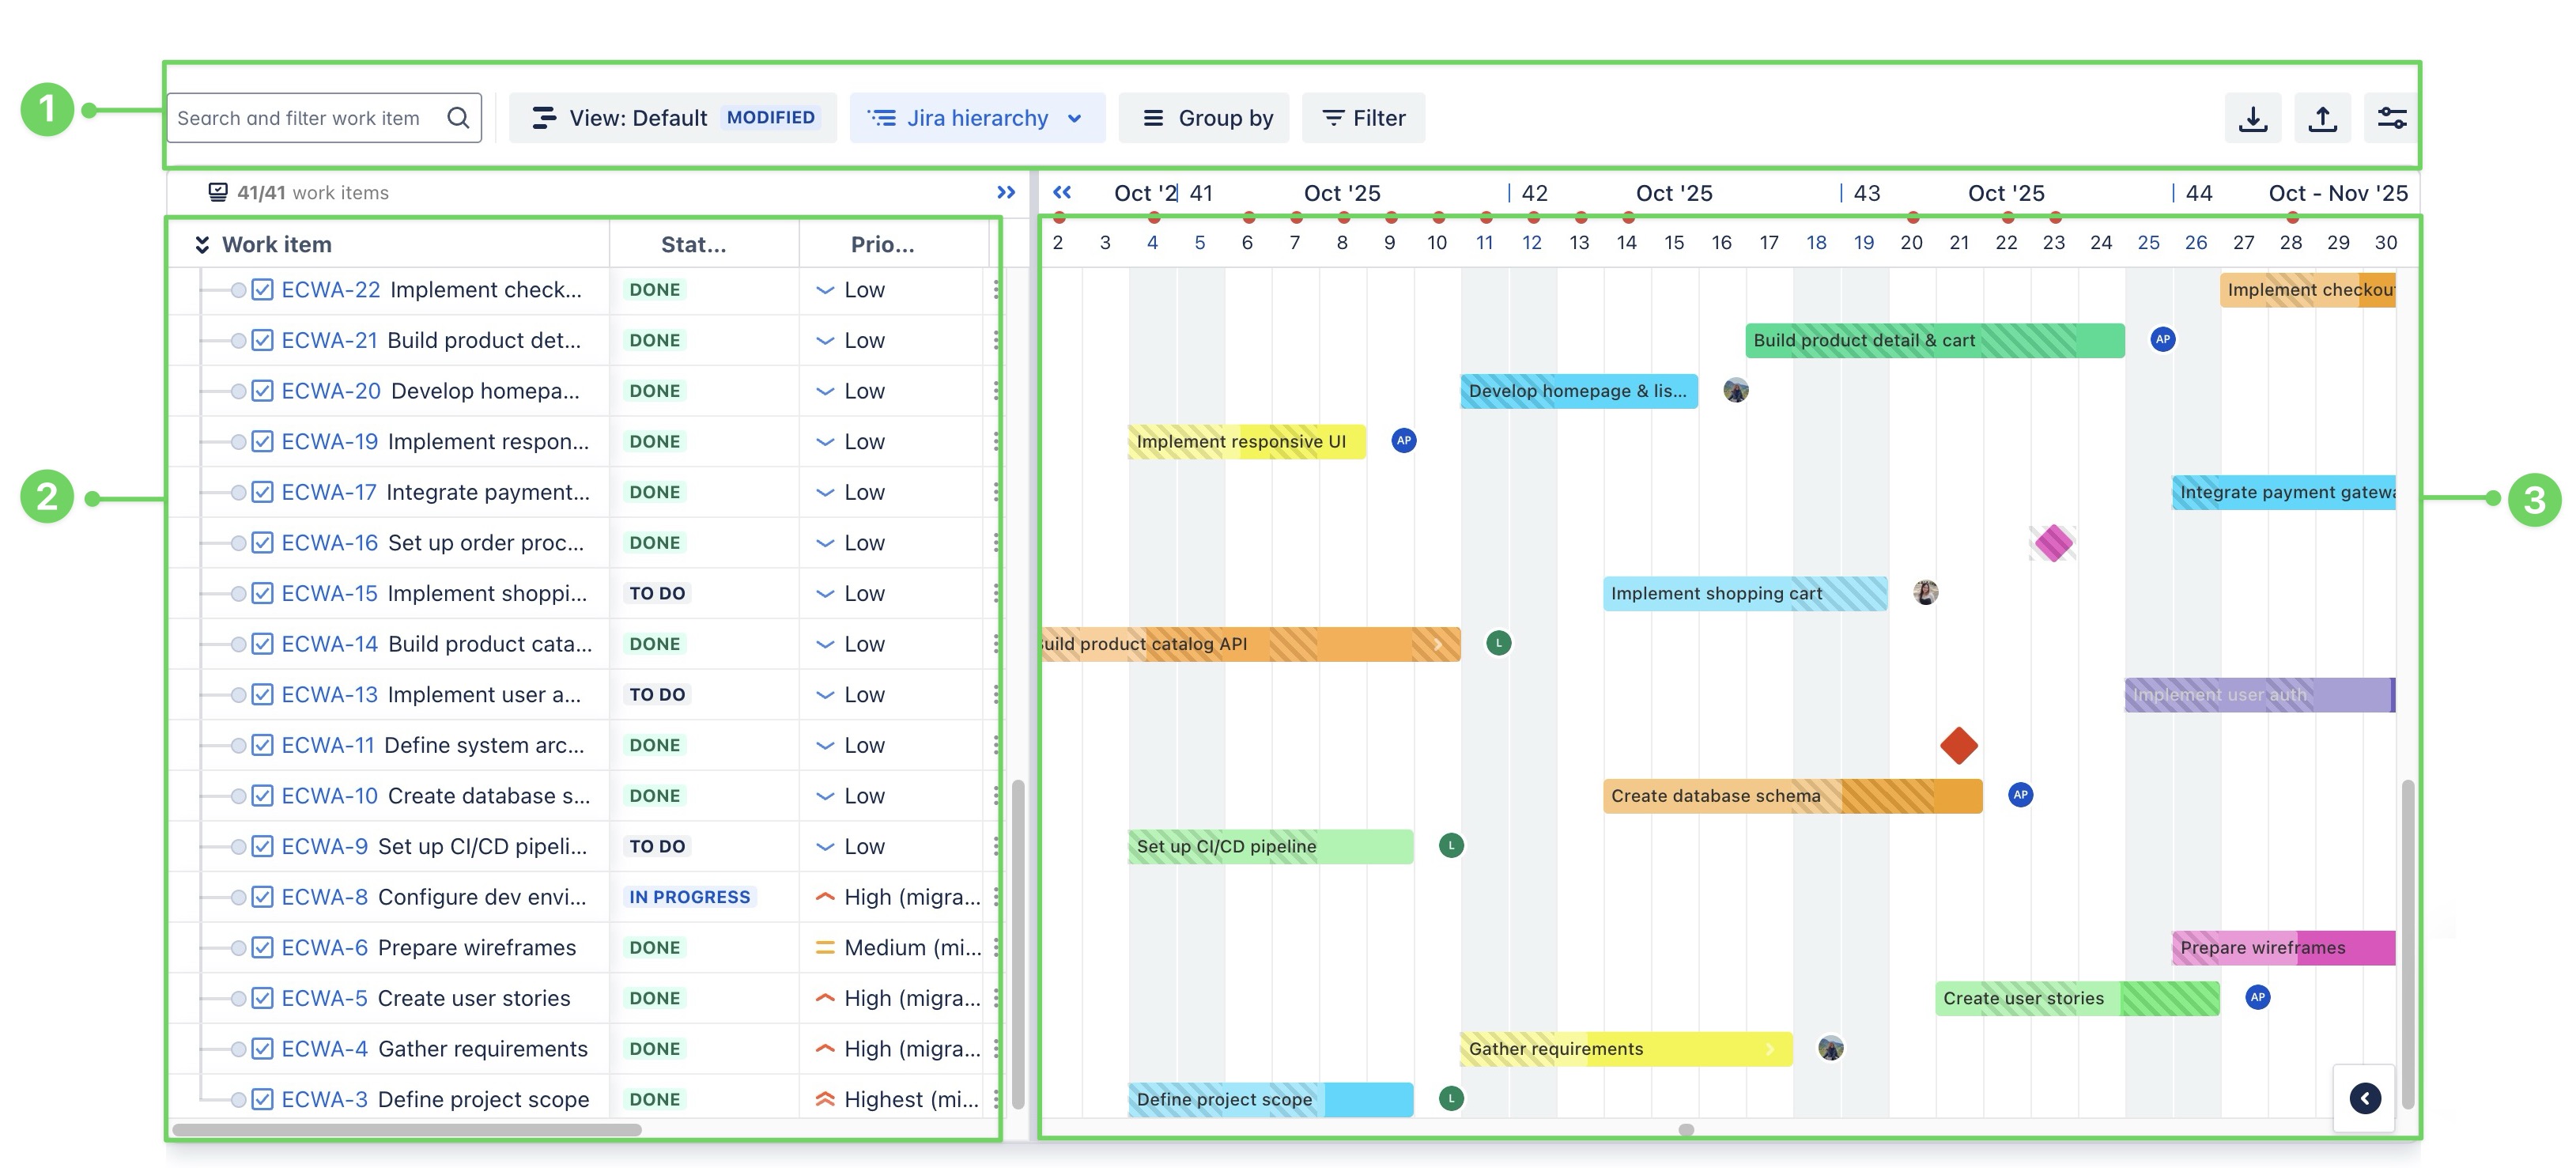Click the circle marker beside ECWA-15
Image resolution: width=2576 pixels, height=1168 pixels.
point(238,594)
